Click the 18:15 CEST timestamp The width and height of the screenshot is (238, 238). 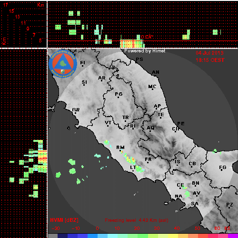[x=210, y=60]
